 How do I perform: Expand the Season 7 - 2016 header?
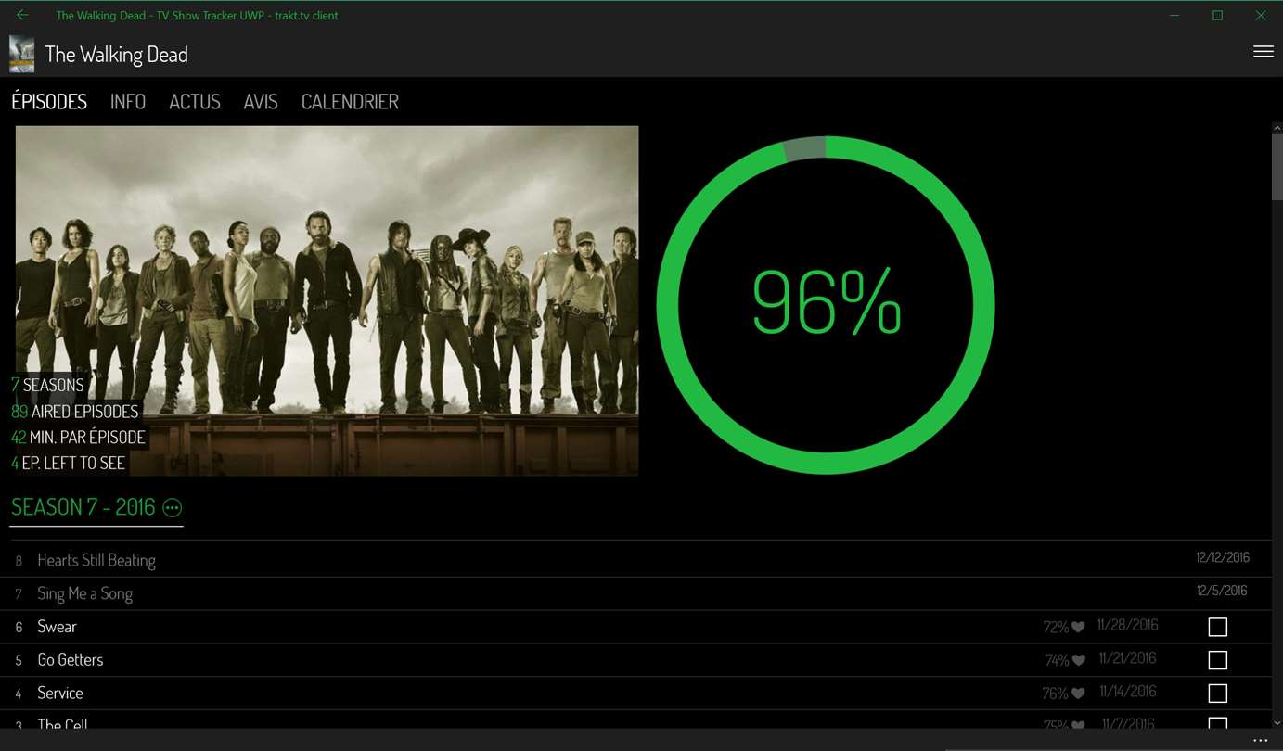coord(83,507)
